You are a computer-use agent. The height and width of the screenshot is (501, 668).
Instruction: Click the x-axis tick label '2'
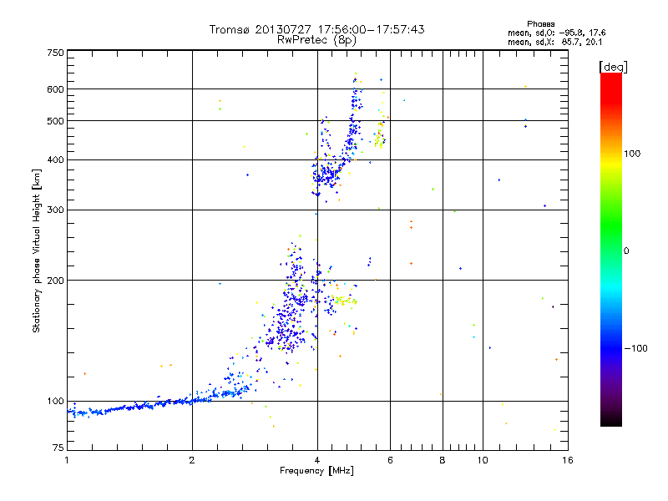192,460
